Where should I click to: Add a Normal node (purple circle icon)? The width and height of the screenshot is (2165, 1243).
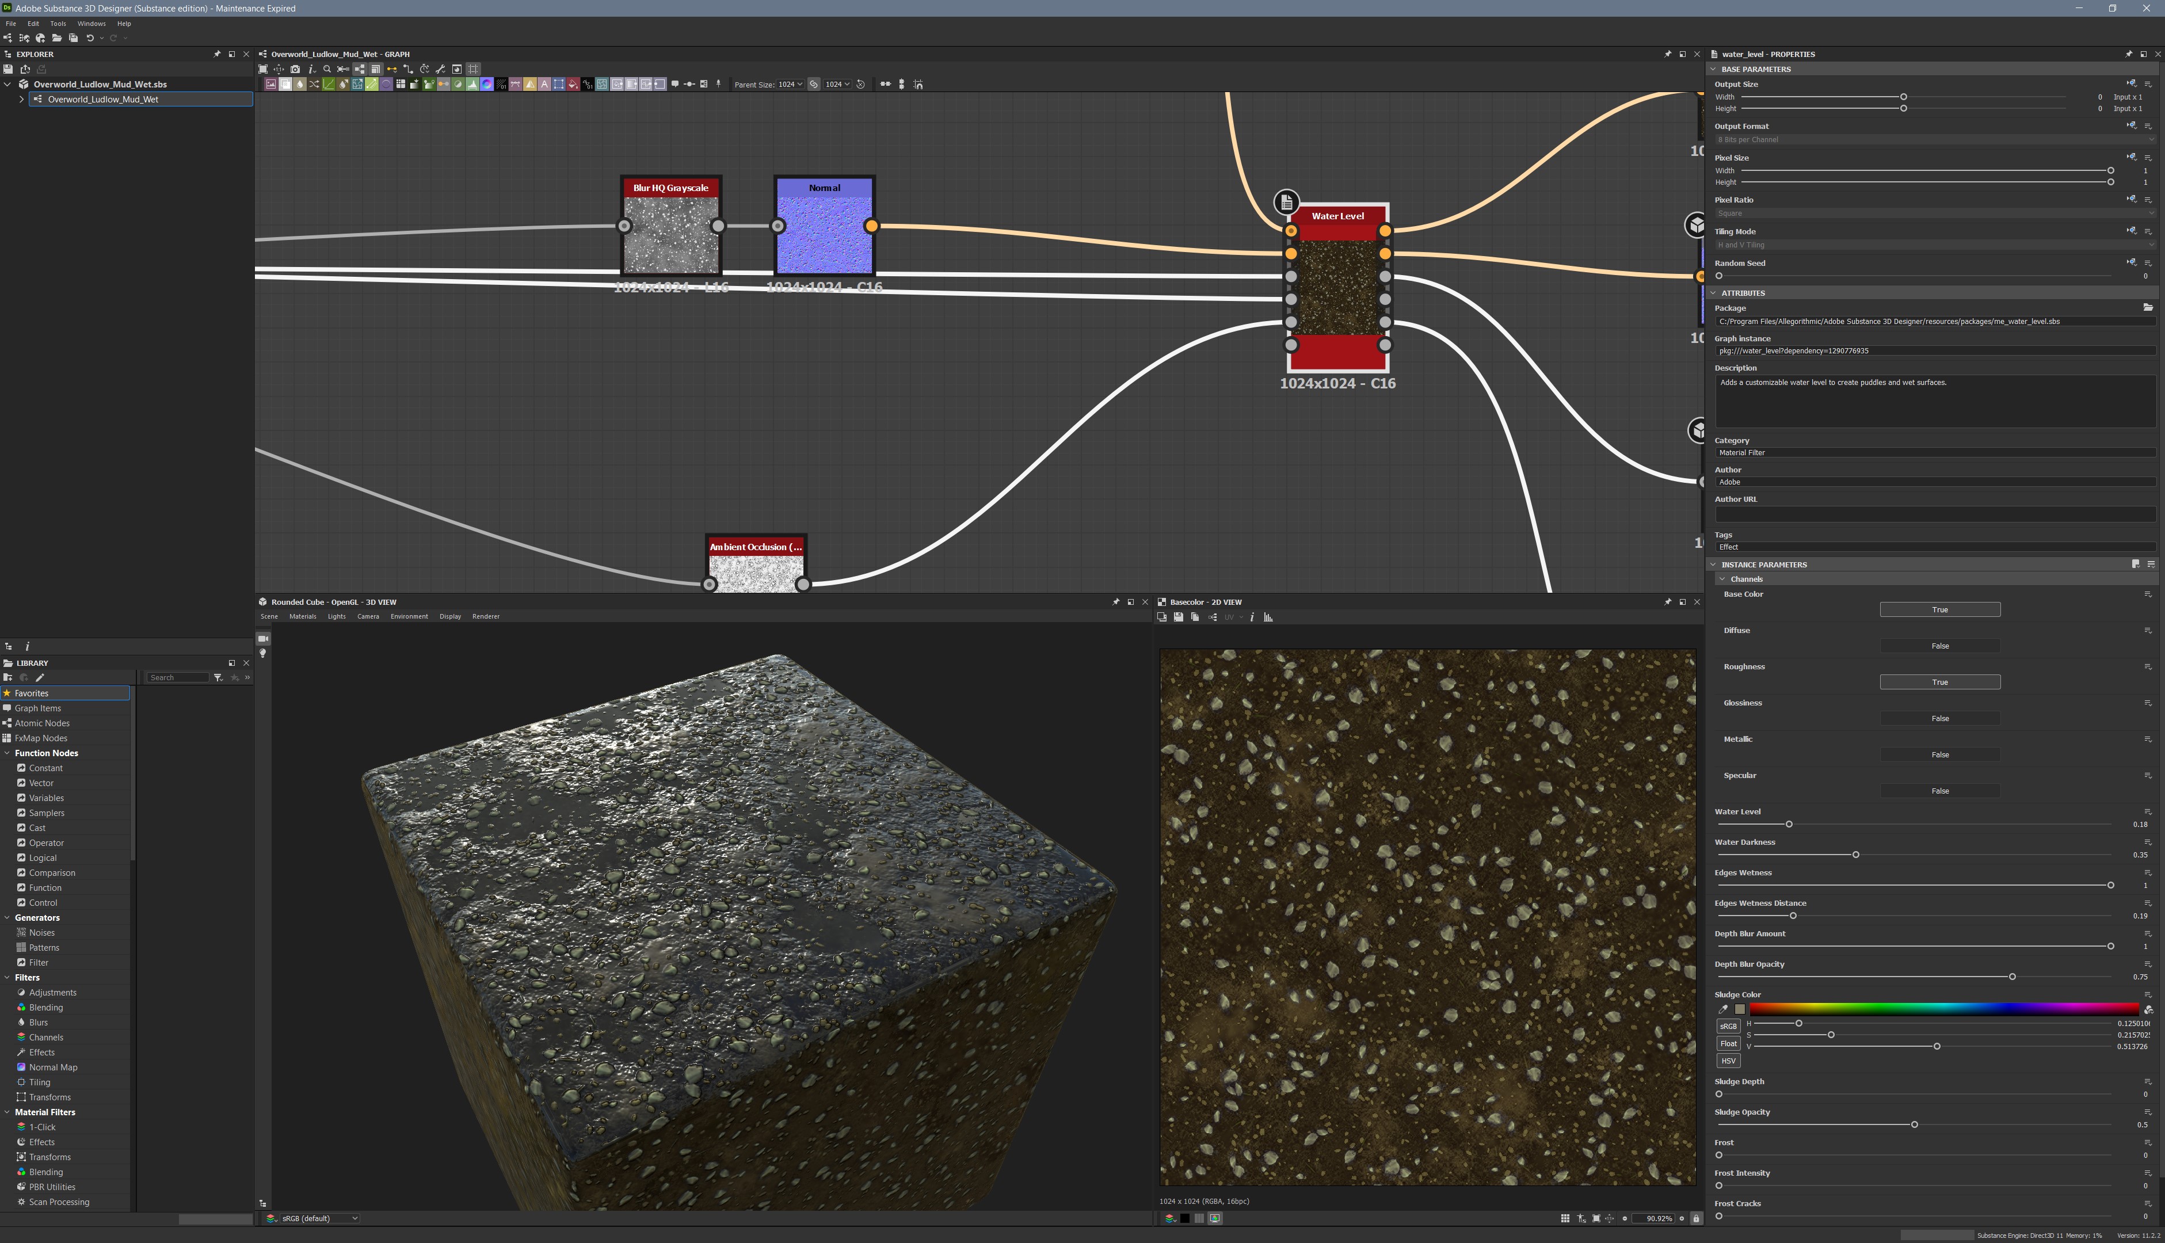[x=386, y=85]
